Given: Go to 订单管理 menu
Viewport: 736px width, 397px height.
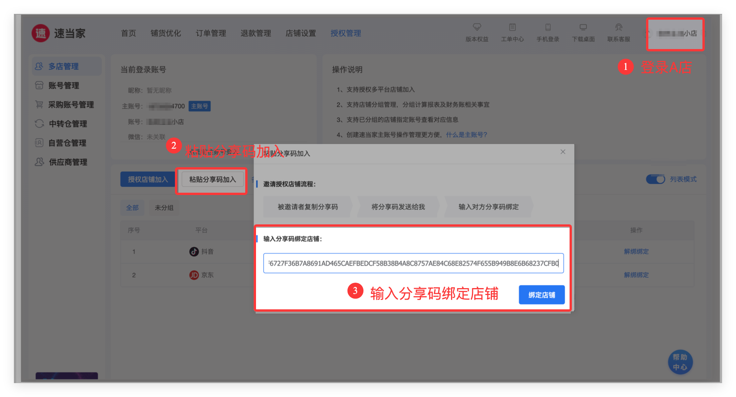Looking at the screenshot, I should pyautogui.click(x=211, y=33).
